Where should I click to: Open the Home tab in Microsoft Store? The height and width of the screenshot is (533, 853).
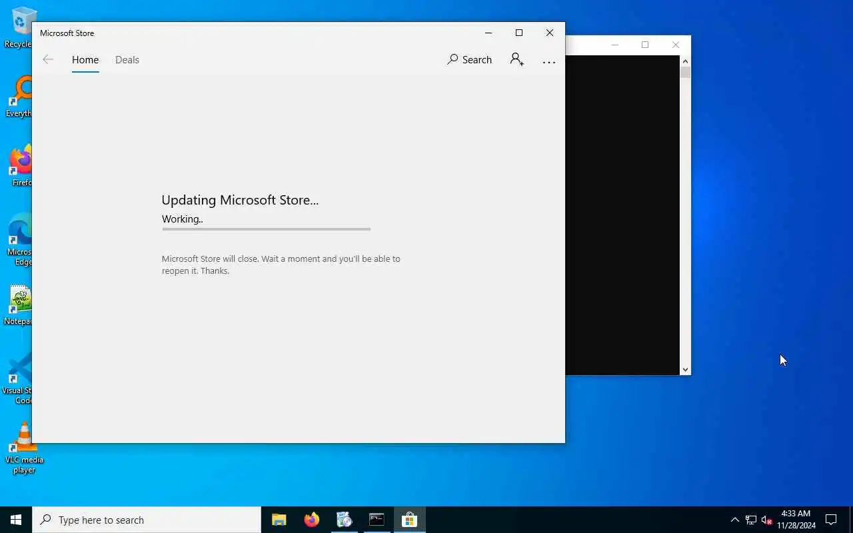coord(85,60)
